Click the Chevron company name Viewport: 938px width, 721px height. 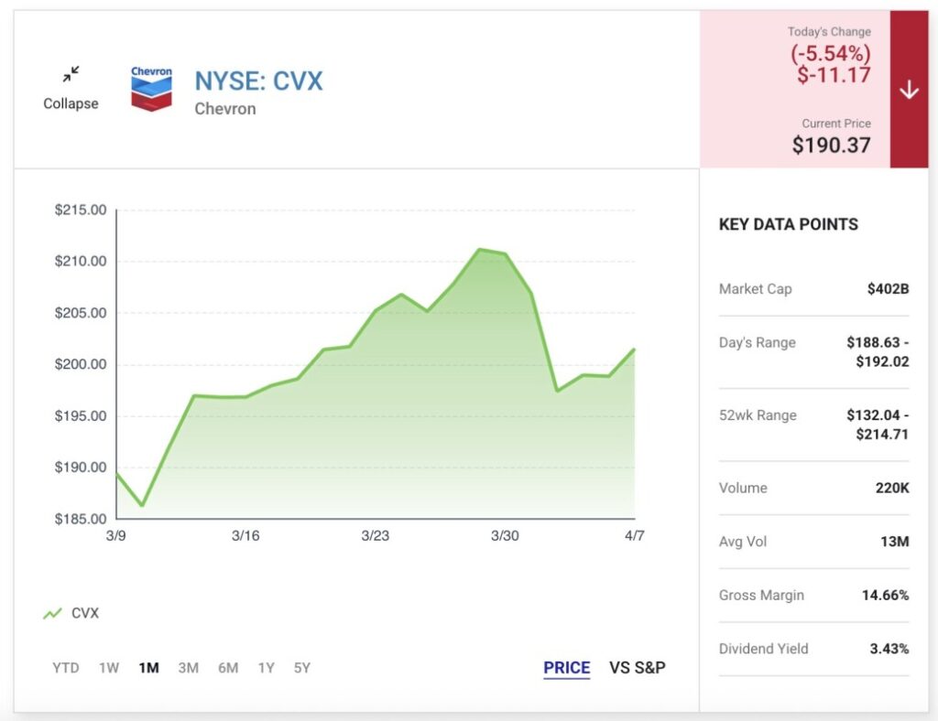point(225,109)
